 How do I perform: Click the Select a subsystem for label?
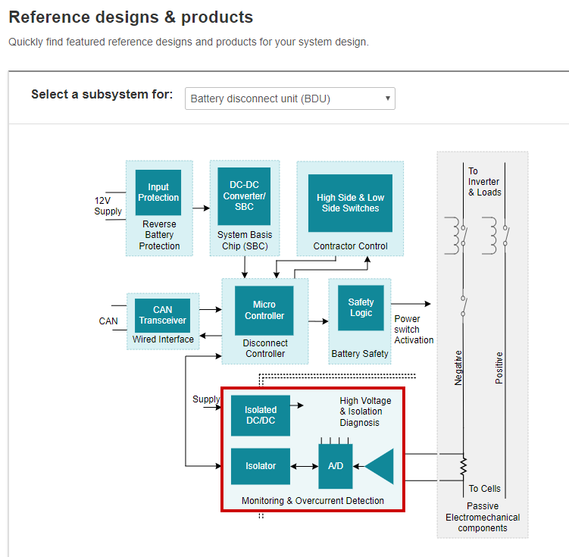tap(102, 94)
